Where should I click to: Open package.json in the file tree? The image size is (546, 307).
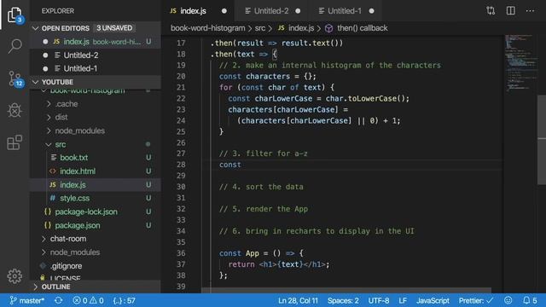95,225
